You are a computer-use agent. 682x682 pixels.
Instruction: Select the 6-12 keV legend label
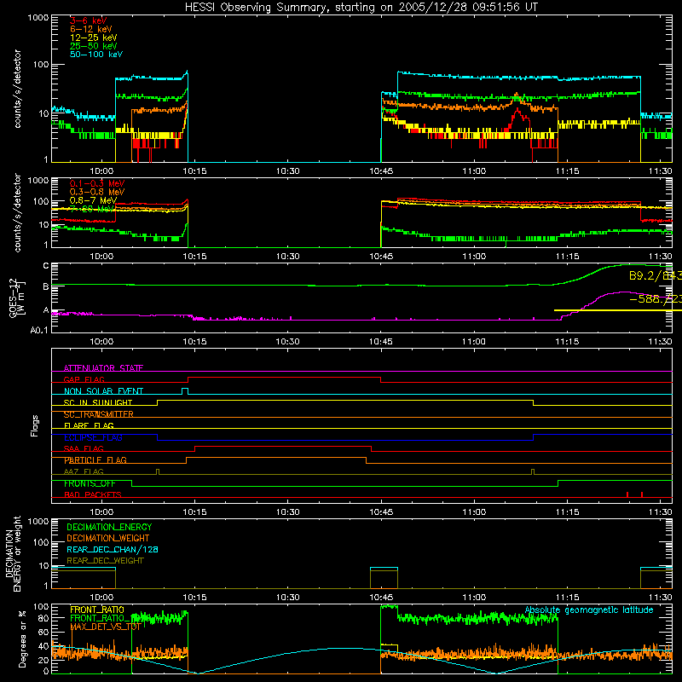91,29
